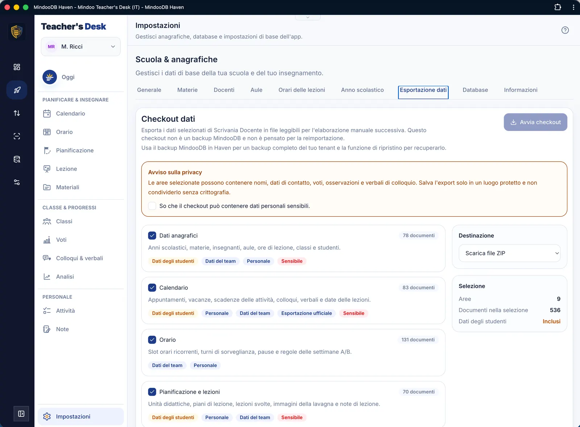Click the 536 documents count value
This screenshot has width=580, height=427.
tap(555, 310)
